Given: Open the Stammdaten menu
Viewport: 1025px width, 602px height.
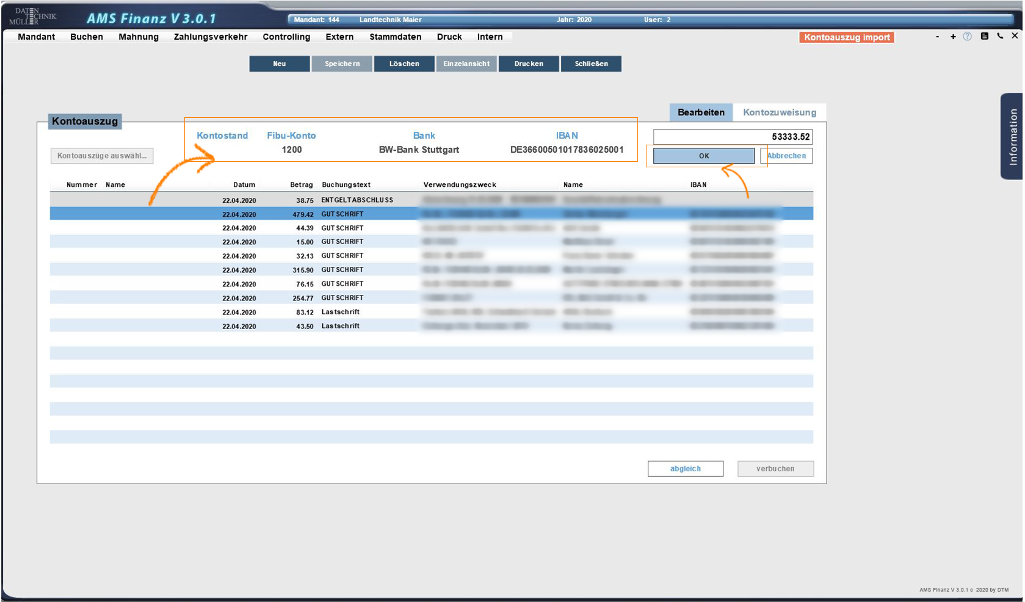Looking at the screenshot, I should [x=395, y=37].
